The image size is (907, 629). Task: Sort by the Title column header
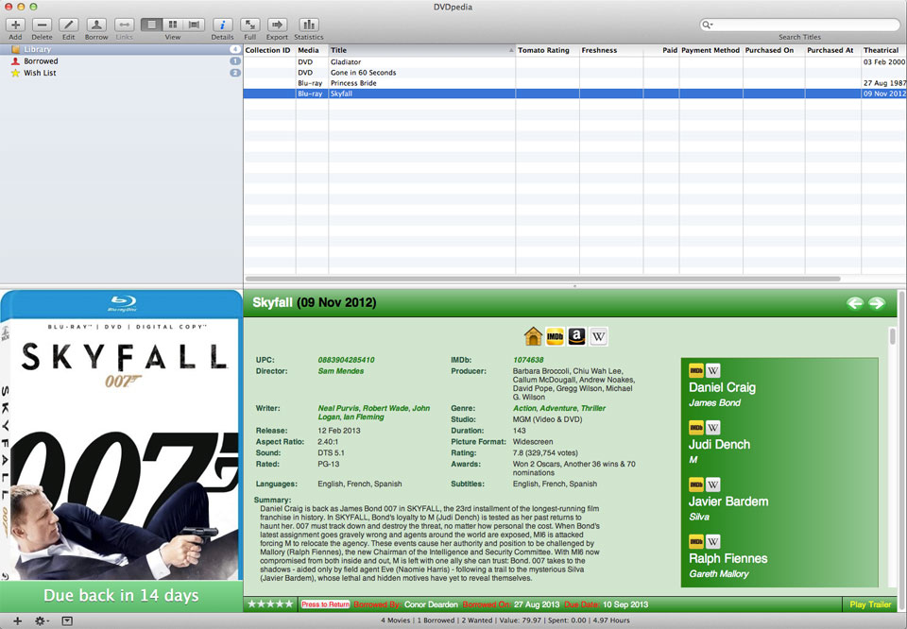point(420,50)
